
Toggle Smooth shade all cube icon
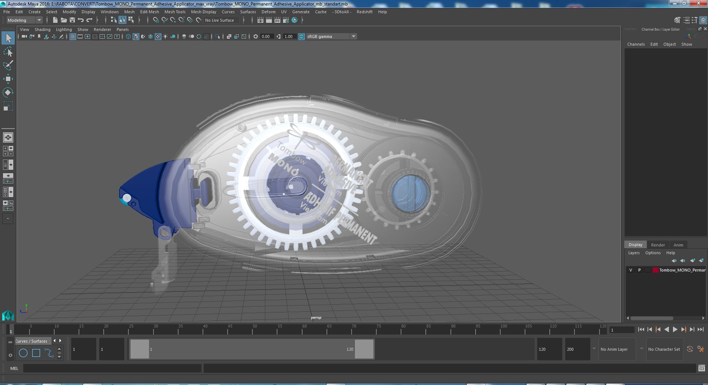coord(136,36)
